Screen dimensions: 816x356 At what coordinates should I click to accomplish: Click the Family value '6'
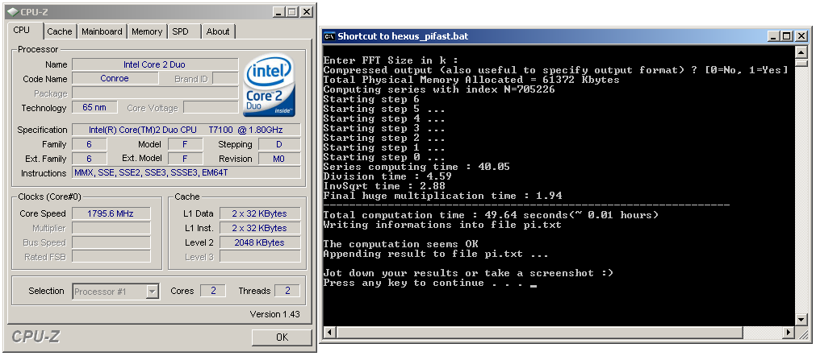[x=89, y=144]
